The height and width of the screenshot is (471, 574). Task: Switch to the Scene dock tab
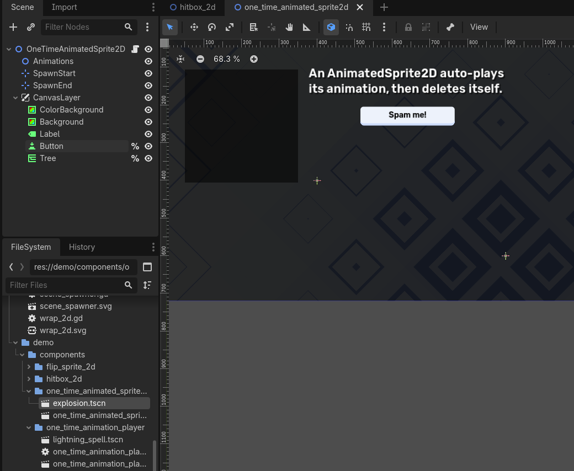[22, 7]
